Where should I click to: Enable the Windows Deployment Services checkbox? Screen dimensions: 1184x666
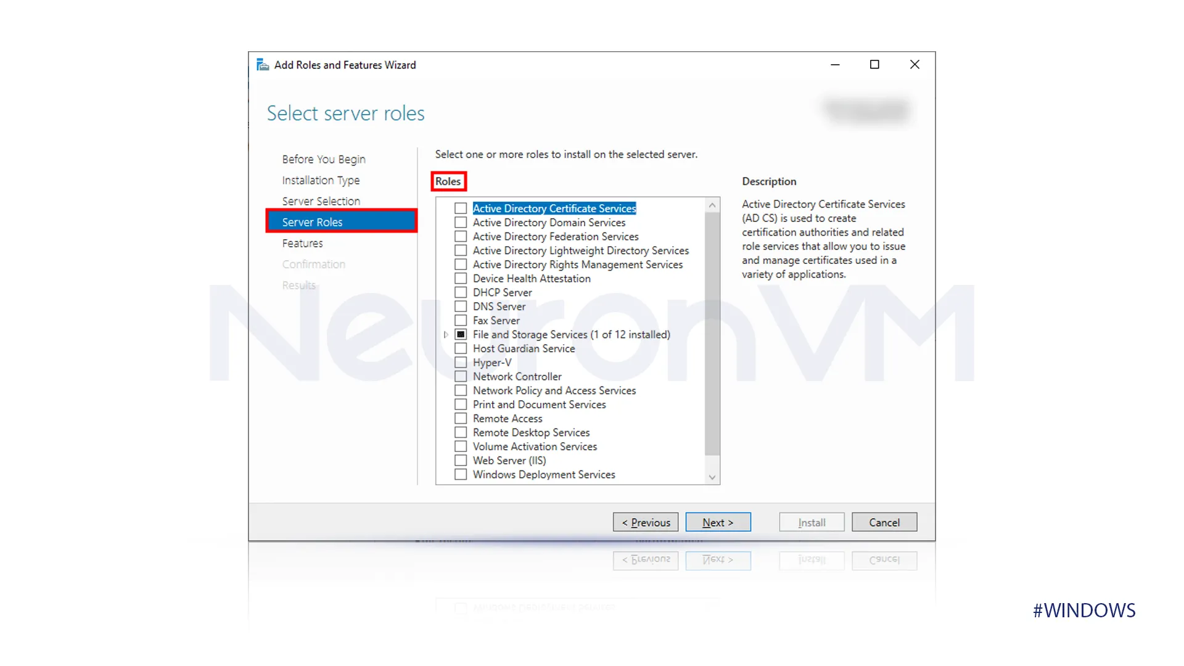tap(460, 474)
